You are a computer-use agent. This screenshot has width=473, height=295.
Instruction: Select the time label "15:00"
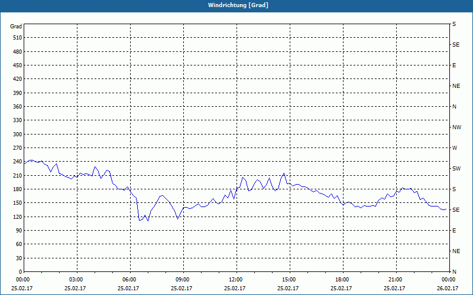[x=289, y=280]
